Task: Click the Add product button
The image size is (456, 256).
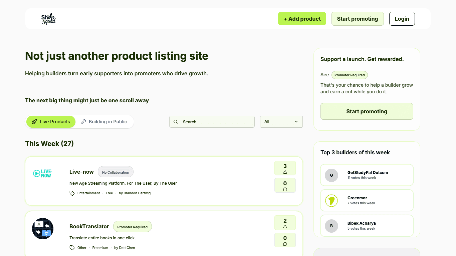Action: (302, 19)
